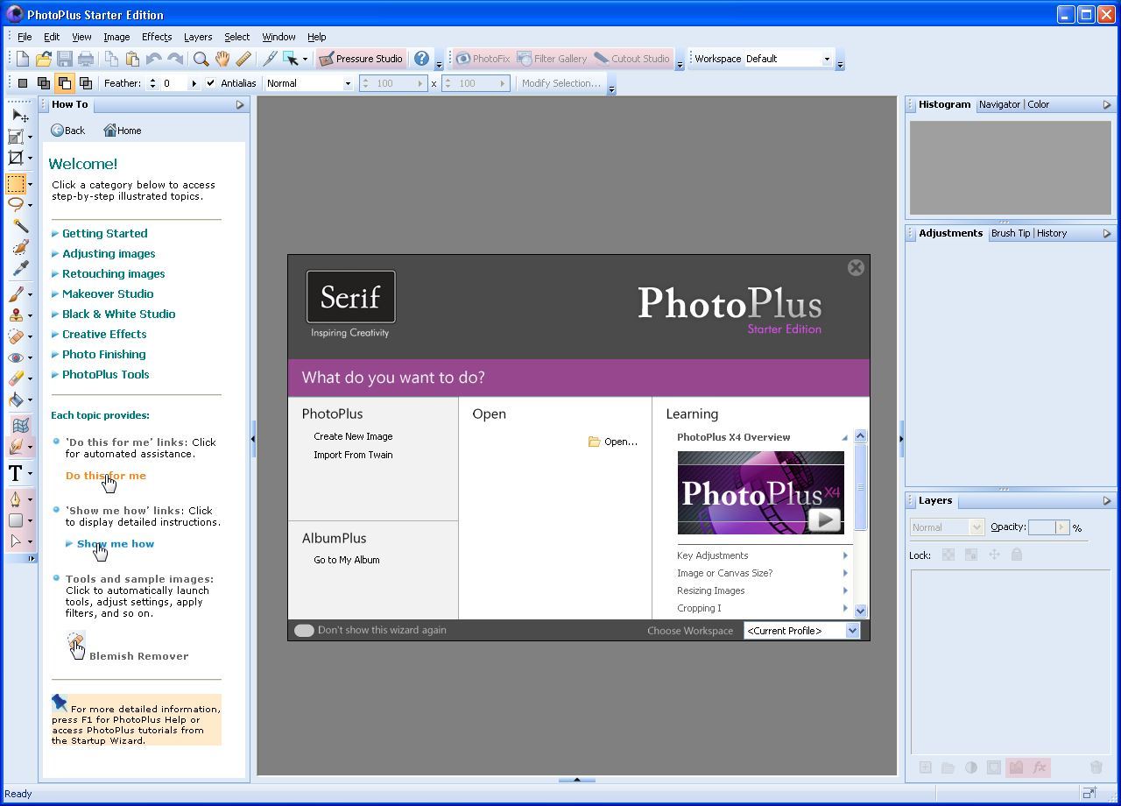This screenshot has width=1121, height=806.
Task: Select the Flood Fill bucket tool
Action: (x=16, y=399)
